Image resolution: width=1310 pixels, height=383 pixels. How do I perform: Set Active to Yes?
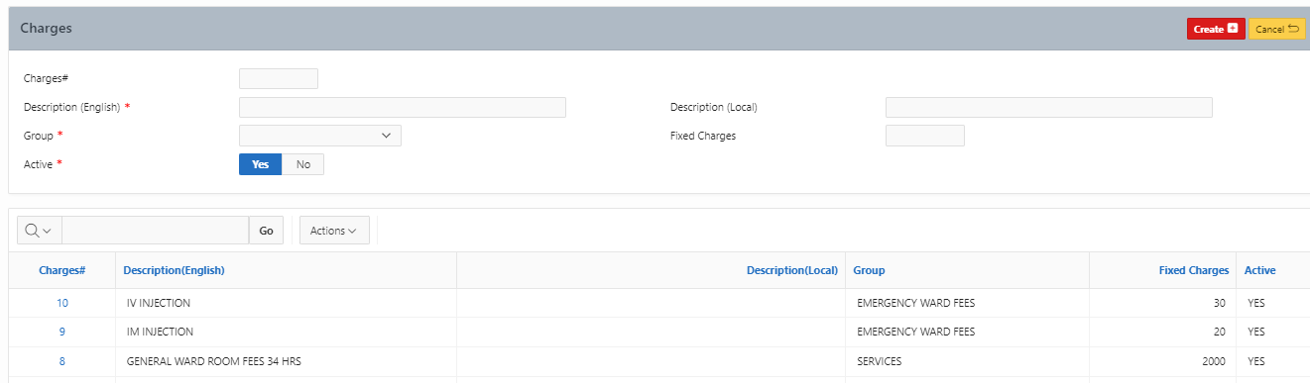pyautogui.click(x=261, y=164)
